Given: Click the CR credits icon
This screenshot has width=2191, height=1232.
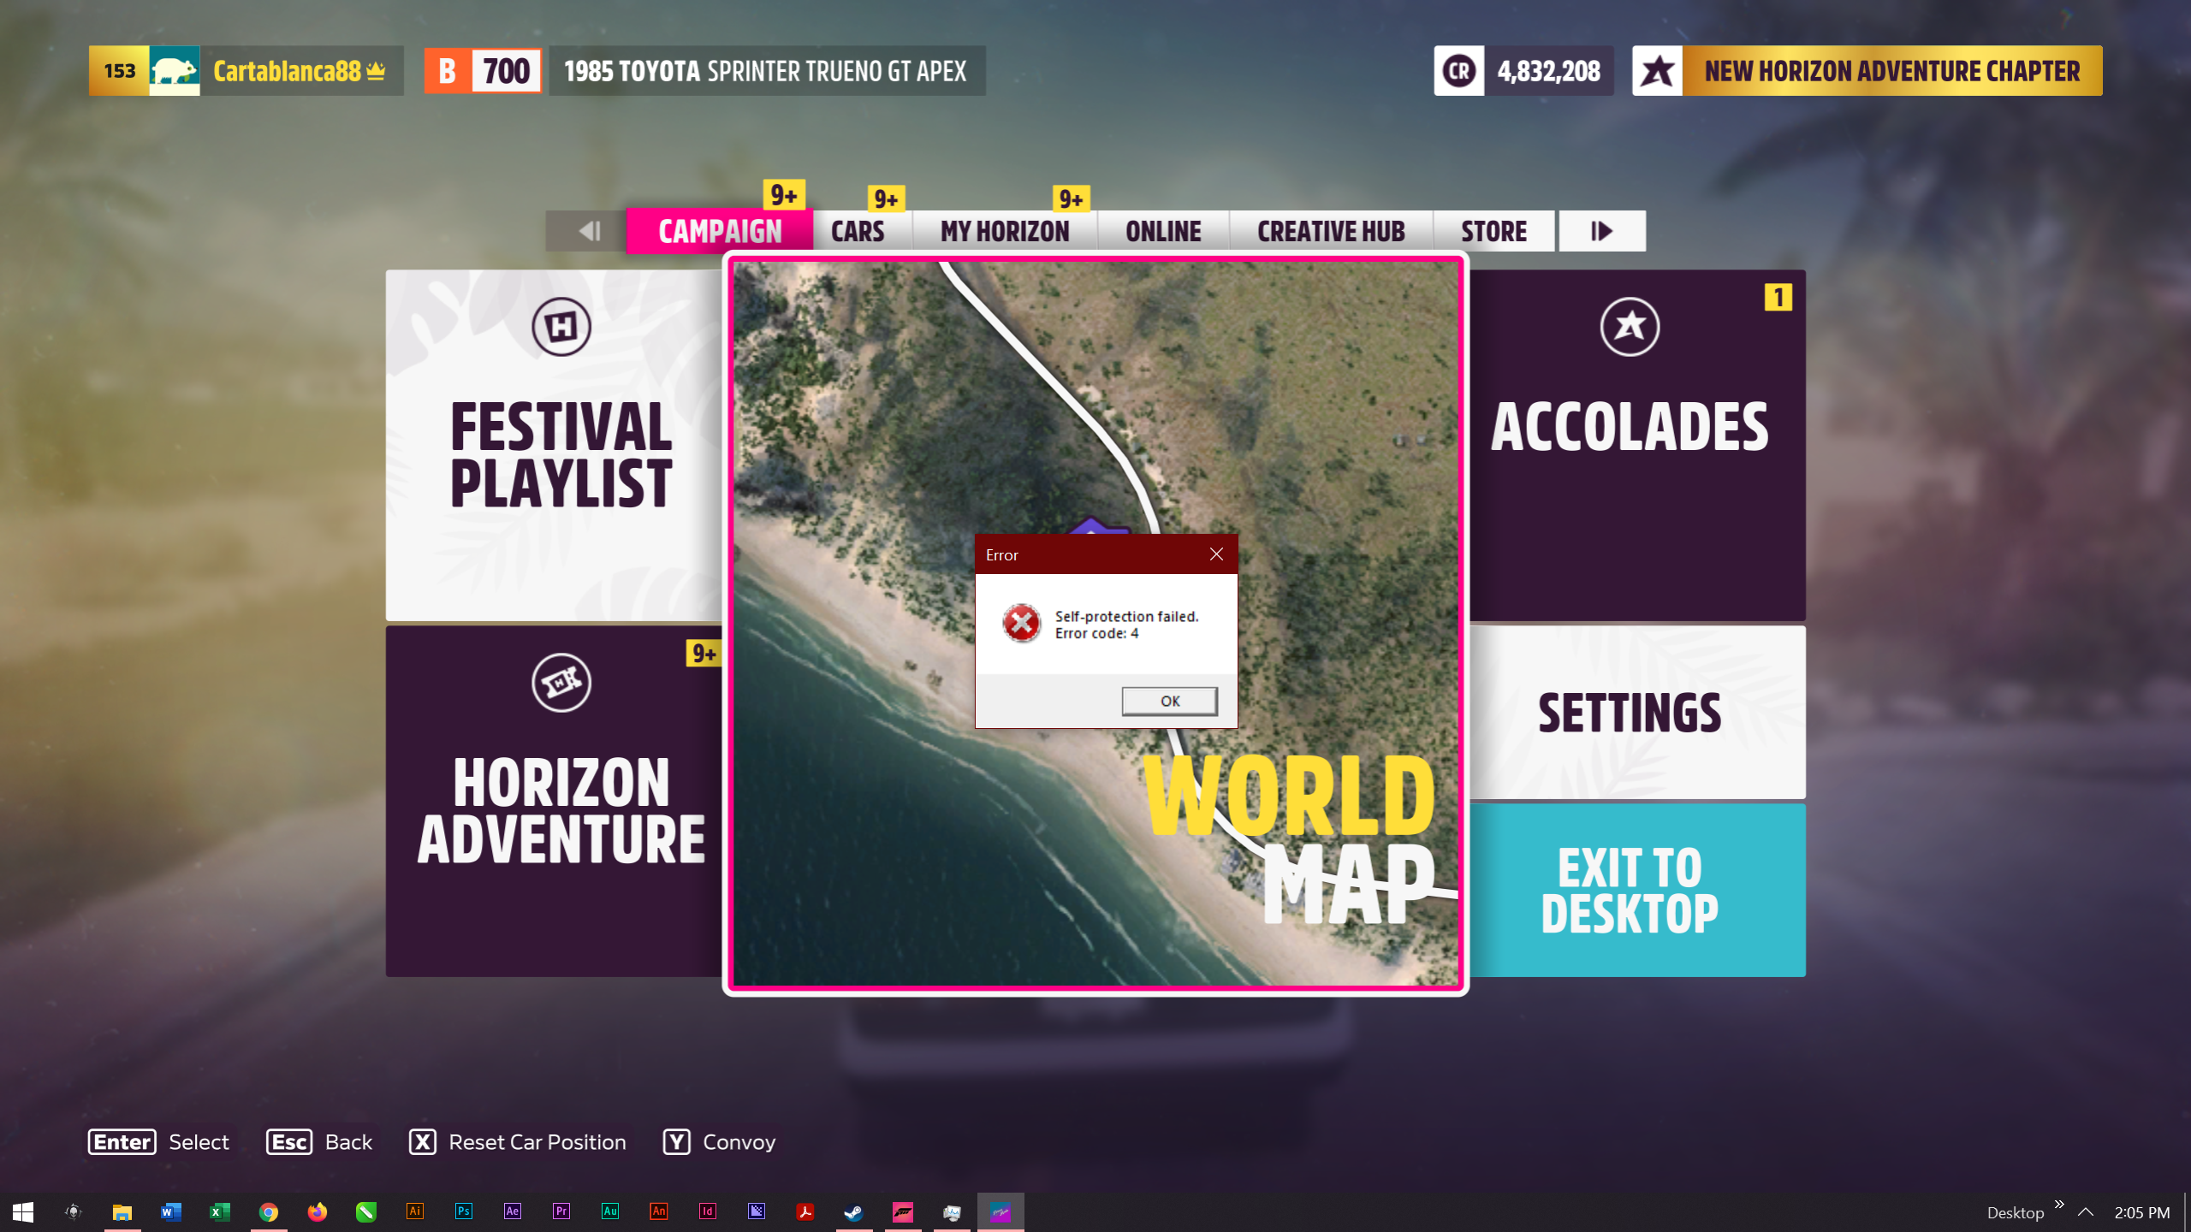Looking at the screenshot, I should tap(1458, 71).
